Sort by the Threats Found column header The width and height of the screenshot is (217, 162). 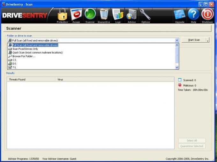31,80
